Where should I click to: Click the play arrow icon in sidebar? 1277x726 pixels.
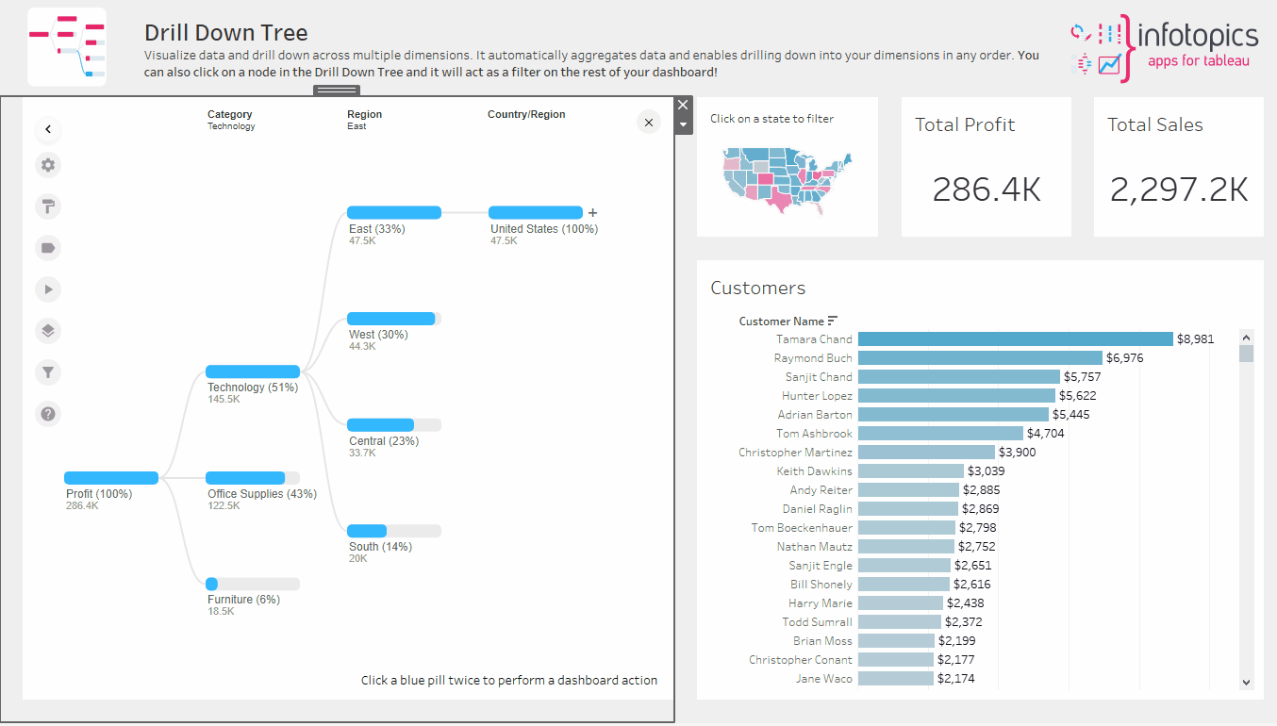(x=48, y=289)
